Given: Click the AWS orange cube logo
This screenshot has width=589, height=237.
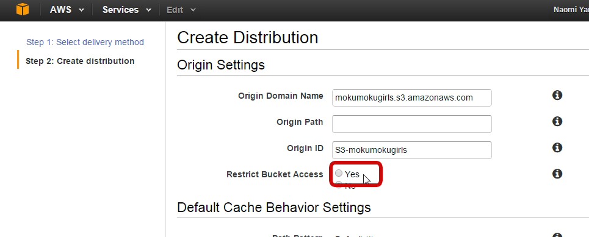Looking at the screenshot, I should 22,9.
